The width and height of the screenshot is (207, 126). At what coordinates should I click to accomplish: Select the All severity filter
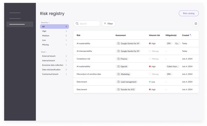click(54, 27)
